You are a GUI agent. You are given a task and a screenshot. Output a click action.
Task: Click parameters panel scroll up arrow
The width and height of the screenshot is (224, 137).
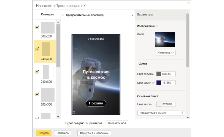[188, 12]
